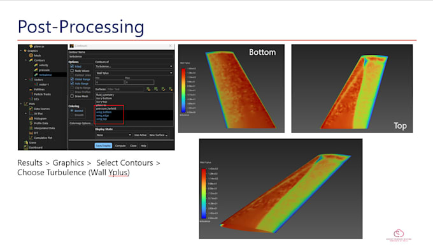Uncheck the Auto Range option

point(72,83)
